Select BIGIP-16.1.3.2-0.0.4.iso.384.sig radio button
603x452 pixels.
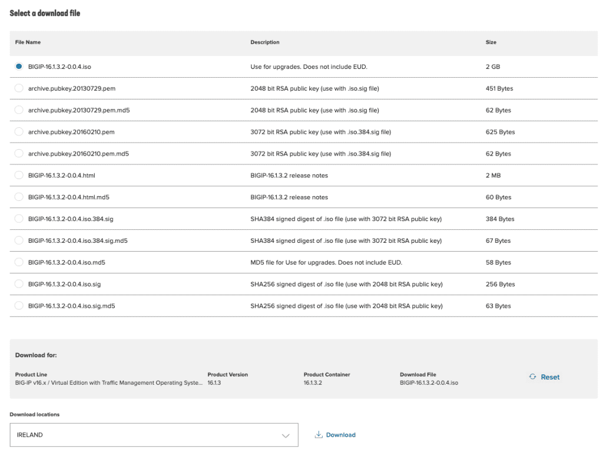pyautogui.click(x=19, y=219)
